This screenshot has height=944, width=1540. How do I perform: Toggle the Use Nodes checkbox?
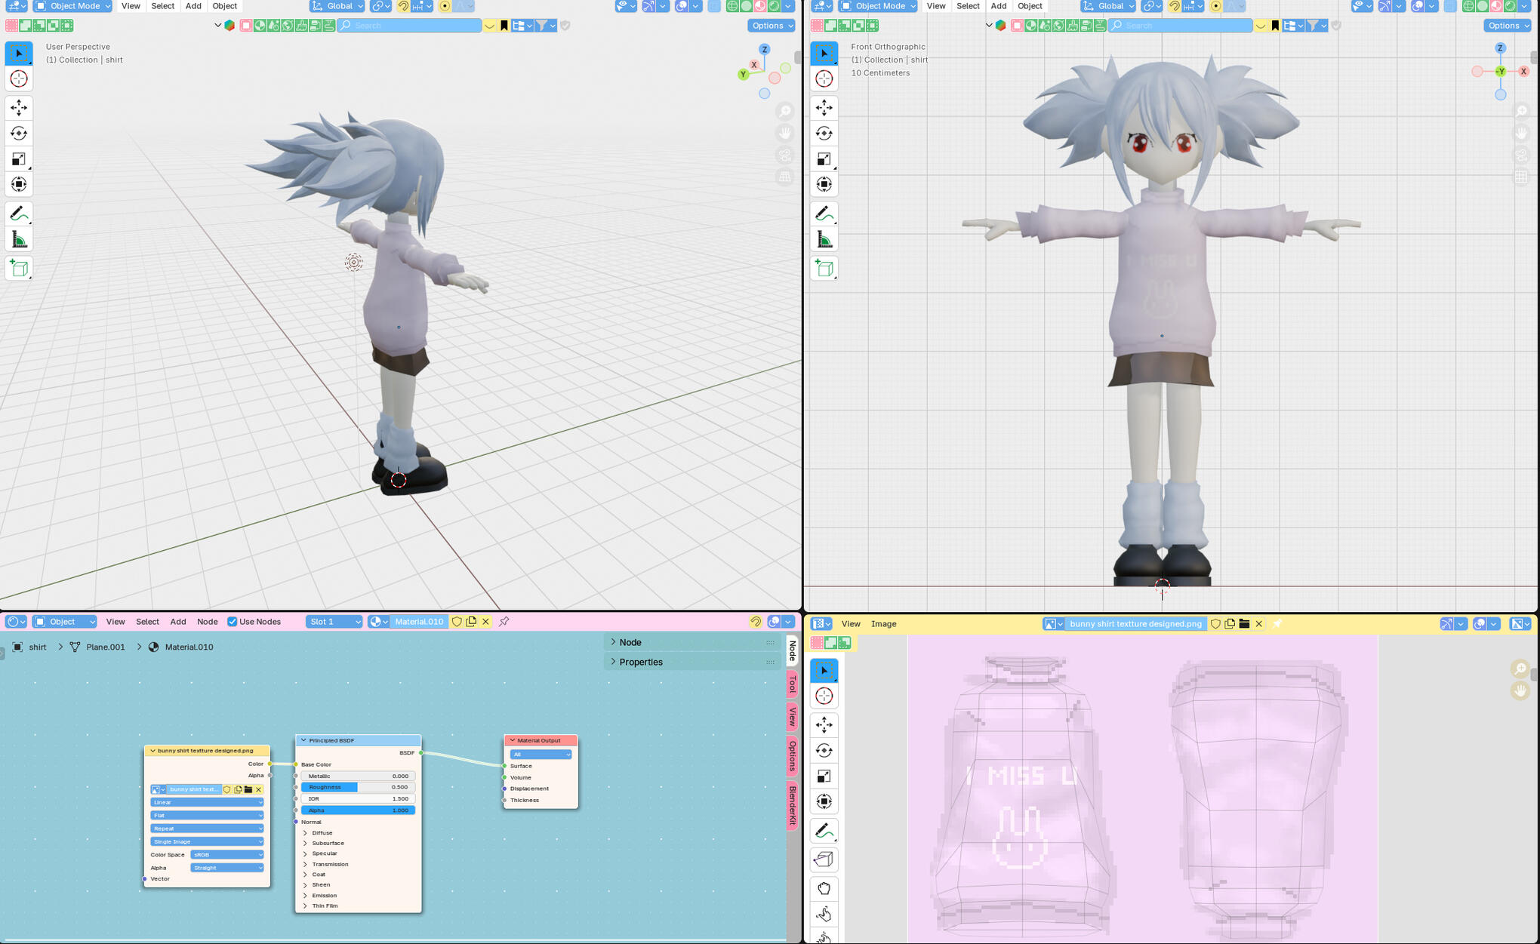233,622
